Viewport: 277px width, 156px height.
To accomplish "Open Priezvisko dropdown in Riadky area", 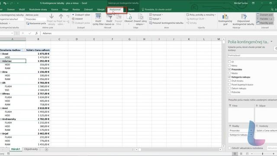I will click(x=251, y=130).
